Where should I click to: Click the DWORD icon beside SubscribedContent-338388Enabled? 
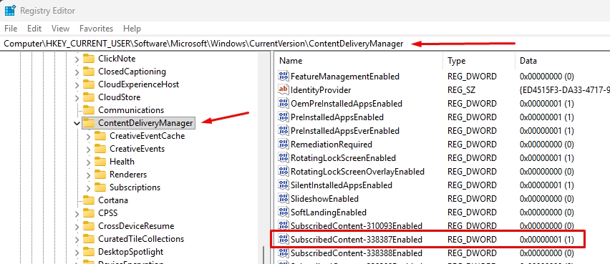(x=284, y=253)
